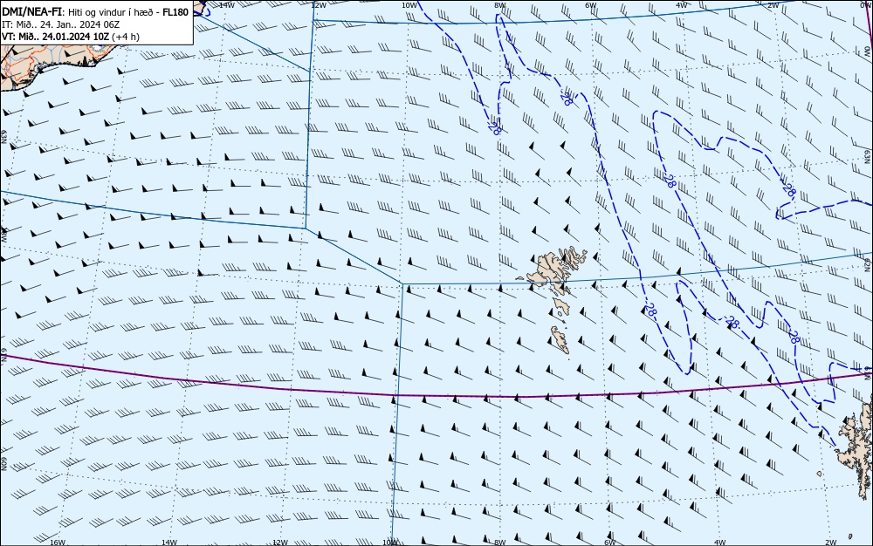The image size is (873, 546).
Task: Click the 16W longitude label on bottom axis
Action: point(58,543)
